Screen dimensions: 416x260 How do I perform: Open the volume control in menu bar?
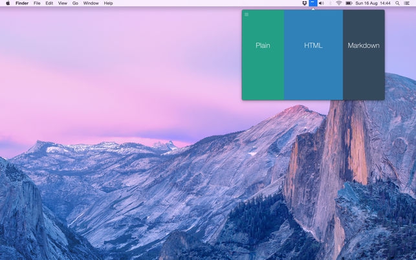point(322,3)
